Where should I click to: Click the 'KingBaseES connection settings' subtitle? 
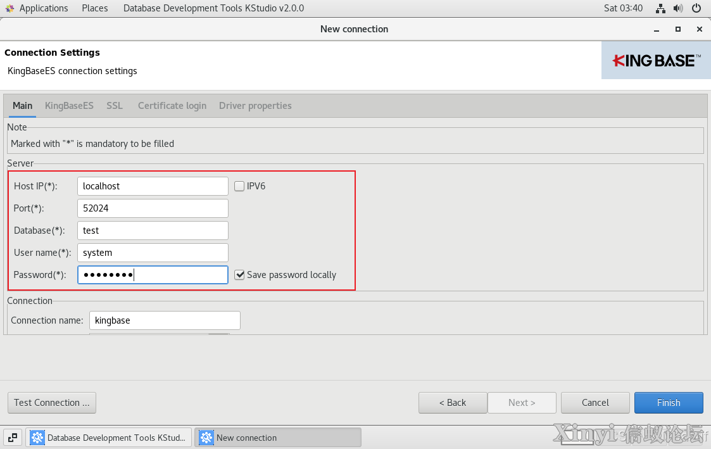click(x=72, y=71)
